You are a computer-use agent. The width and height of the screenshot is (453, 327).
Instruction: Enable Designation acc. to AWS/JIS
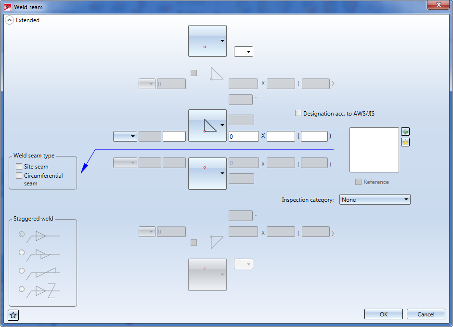[298, 113]
